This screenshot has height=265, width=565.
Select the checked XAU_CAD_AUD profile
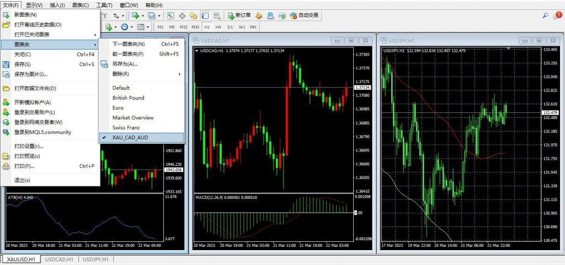click(x=141, y=138)
